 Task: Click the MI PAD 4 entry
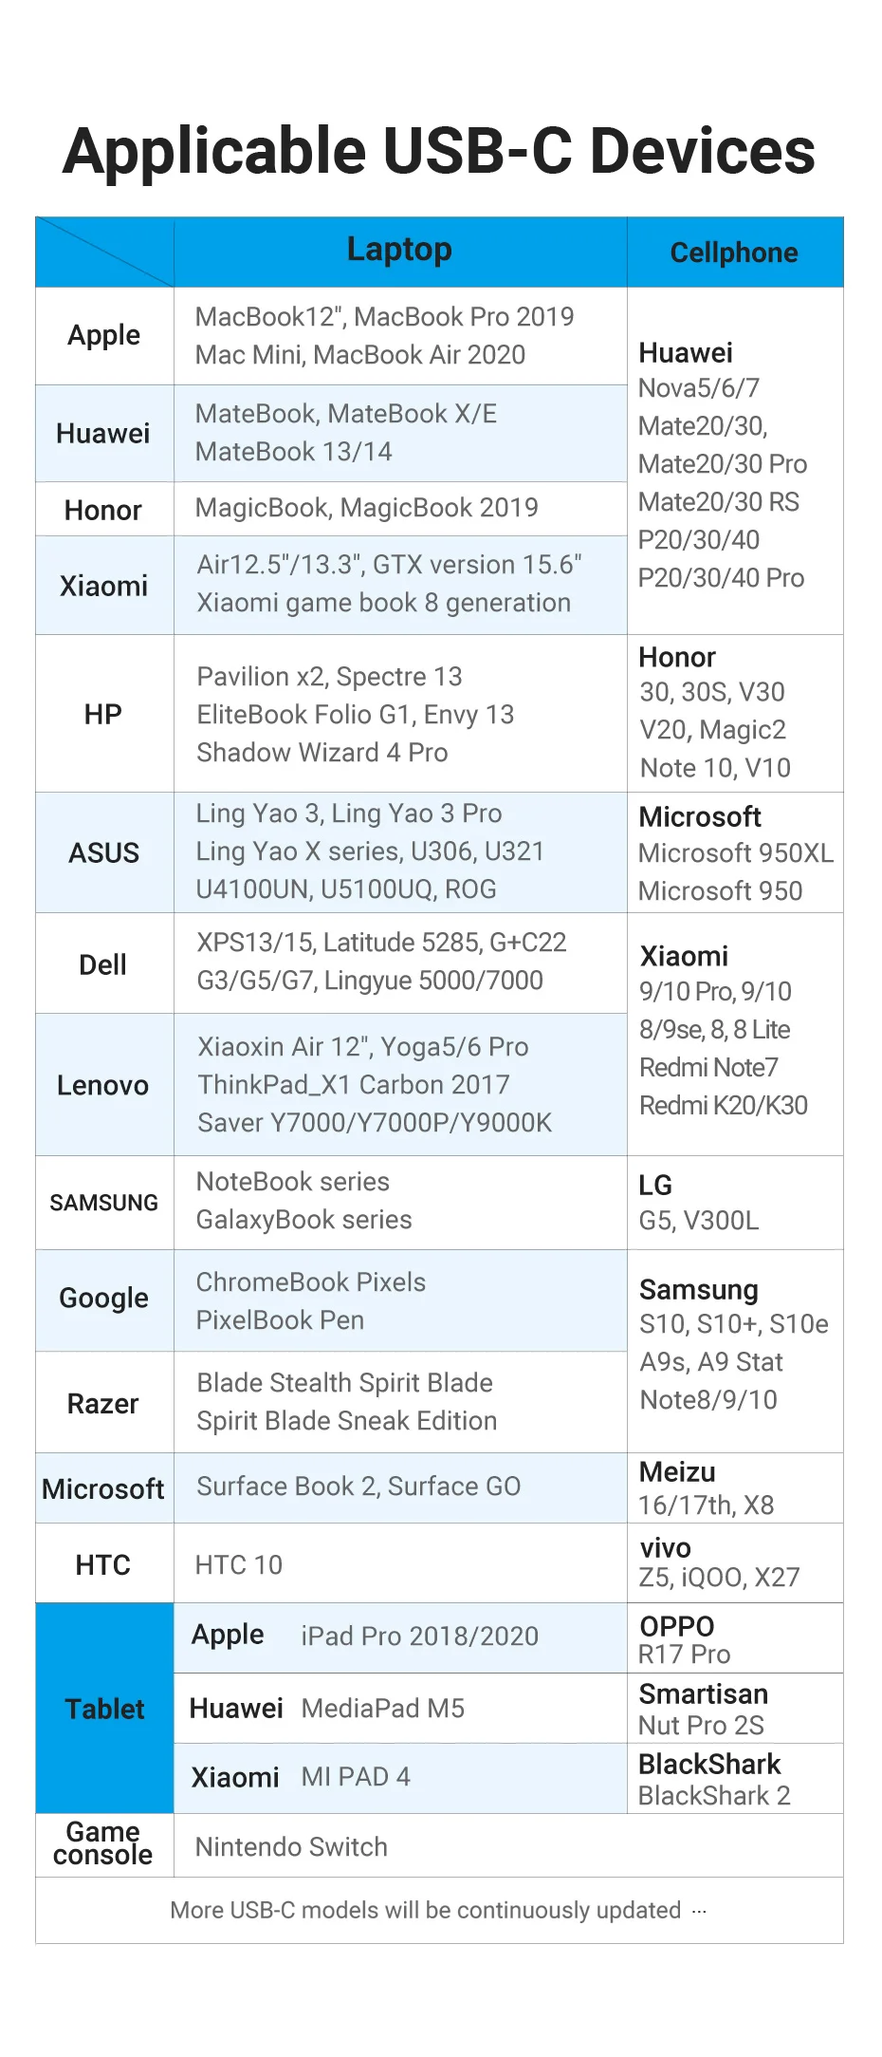point(356,1777)
